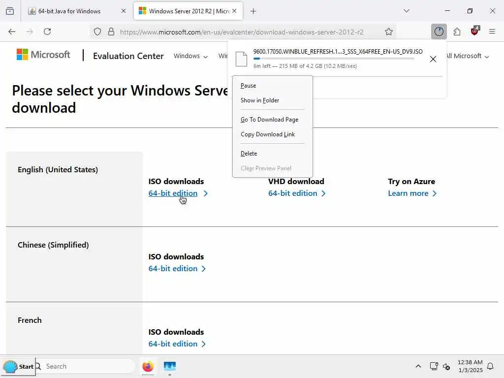The width and height of the screenshot is (504, 378).
Task: Cancel the ISO download with the X
Action: [433, 59]
